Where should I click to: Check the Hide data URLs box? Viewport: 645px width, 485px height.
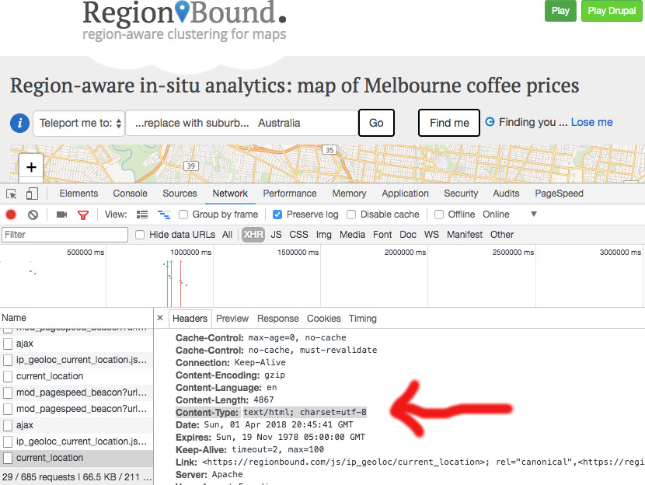coord(140,235)
